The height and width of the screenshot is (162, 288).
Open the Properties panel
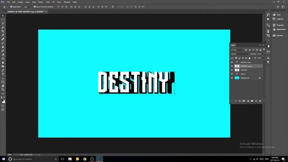(278, 25)
